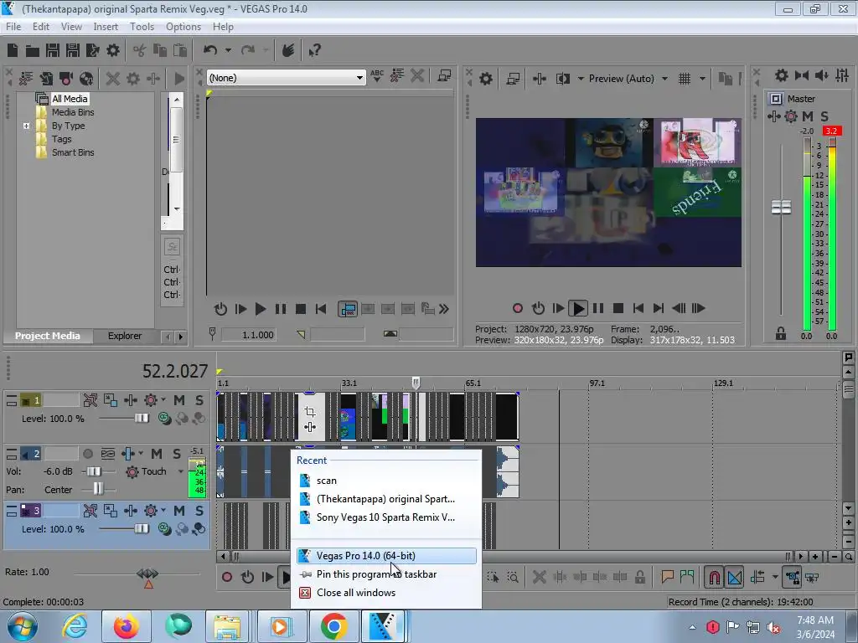Click Remove selected media X icon
Screen dimensions: 858x643
click(113, 79)
